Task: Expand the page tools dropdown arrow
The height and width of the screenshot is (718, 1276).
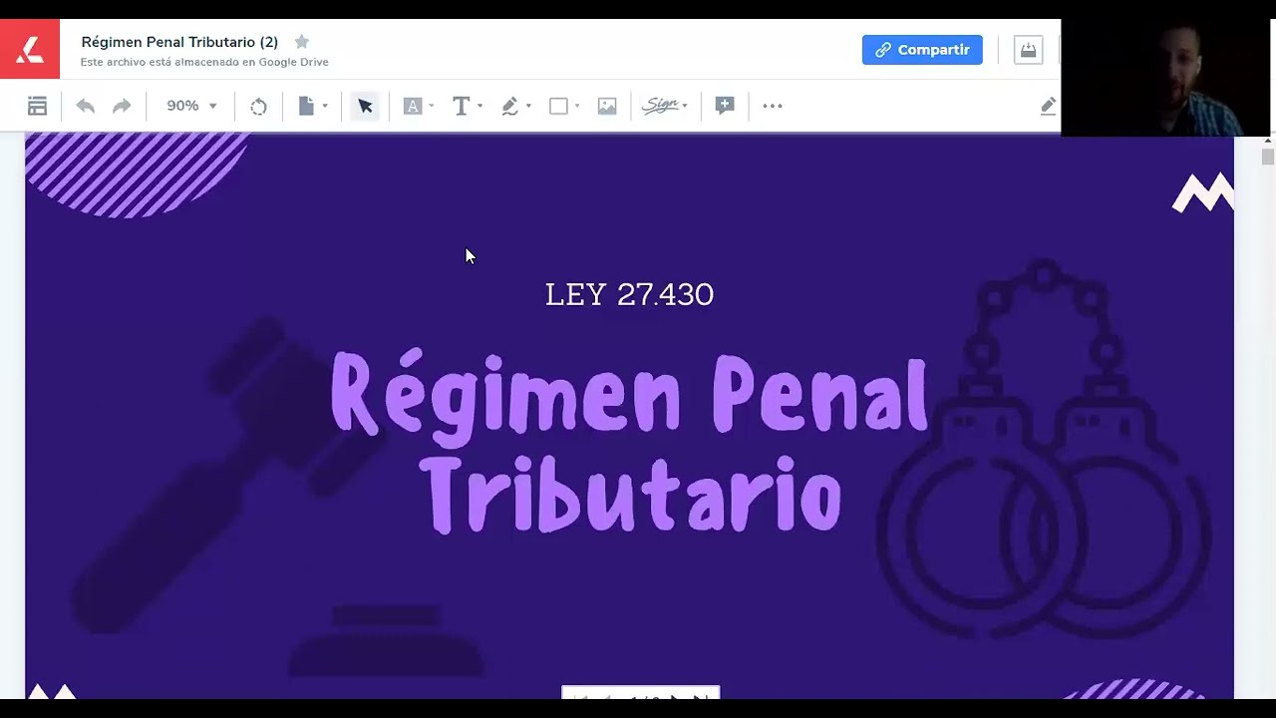Action: (325, 106)
